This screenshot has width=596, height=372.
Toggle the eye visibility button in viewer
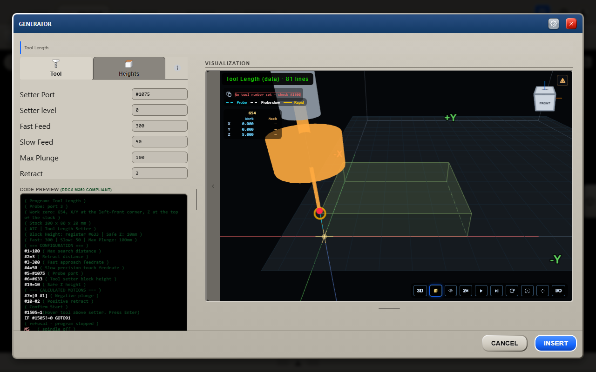pos(451,291)
